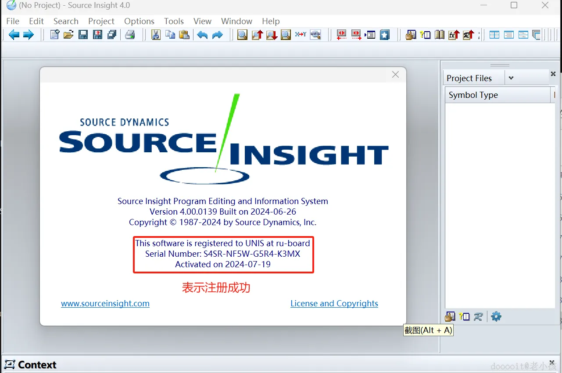Screen dimensions: 562x373
Task: Visit the www.sourceinsight.com link
Action: [x=105, y=303]
